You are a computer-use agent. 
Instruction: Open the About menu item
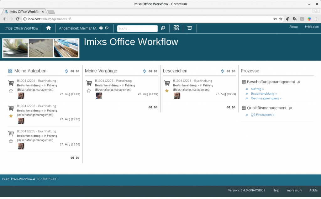(x=293, y=27)
